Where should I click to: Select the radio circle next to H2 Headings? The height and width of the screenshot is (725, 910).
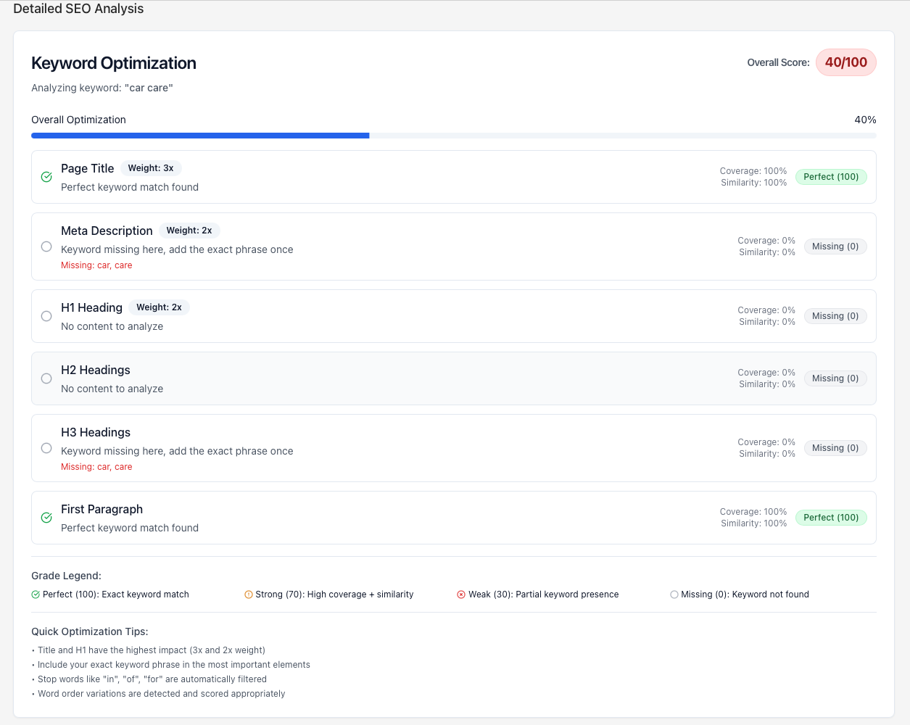pos(46,378)
